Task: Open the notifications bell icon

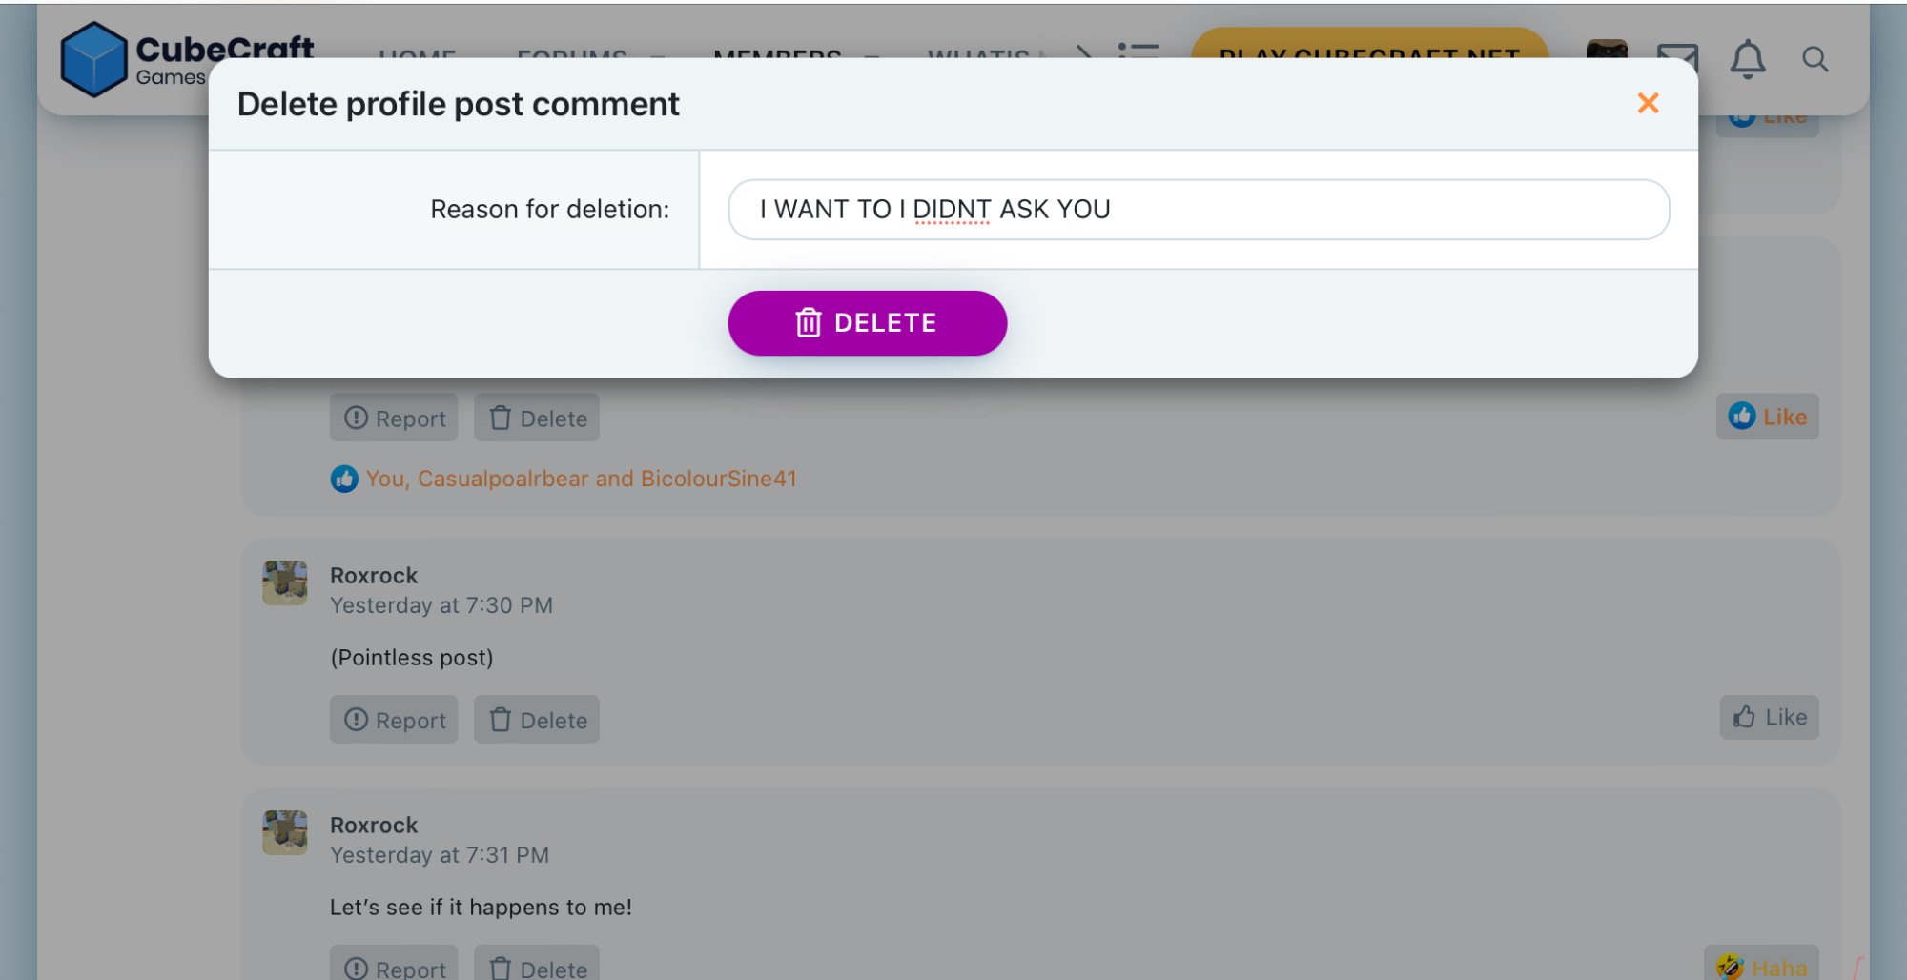Action: click(x=1747, y=59)
